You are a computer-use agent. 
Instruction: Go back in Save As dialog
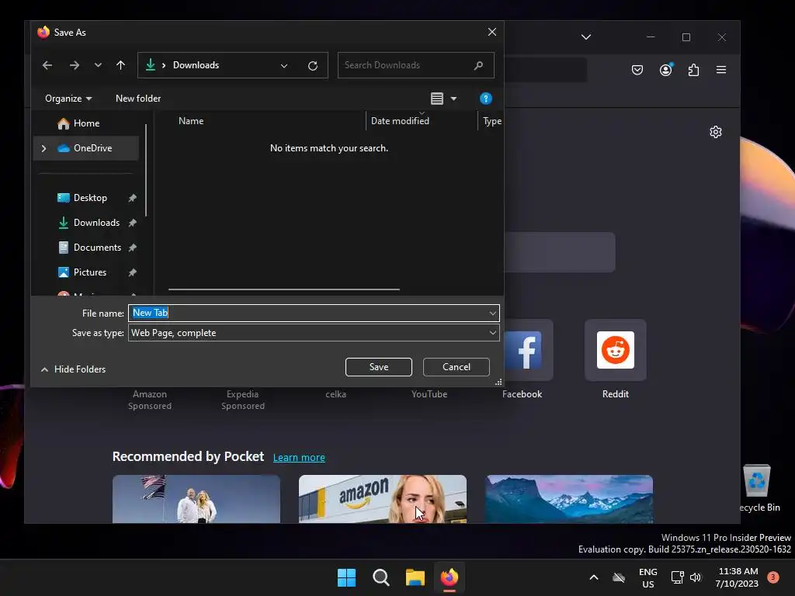point(47,65)
